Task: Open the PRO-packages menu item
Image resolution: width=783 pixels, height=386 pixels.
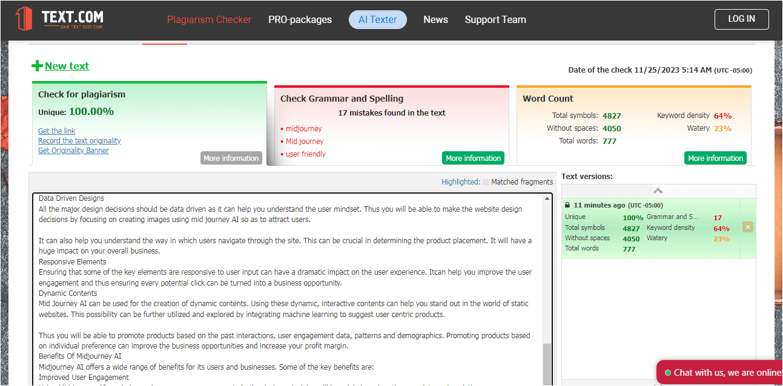Action: click(300, 19)
